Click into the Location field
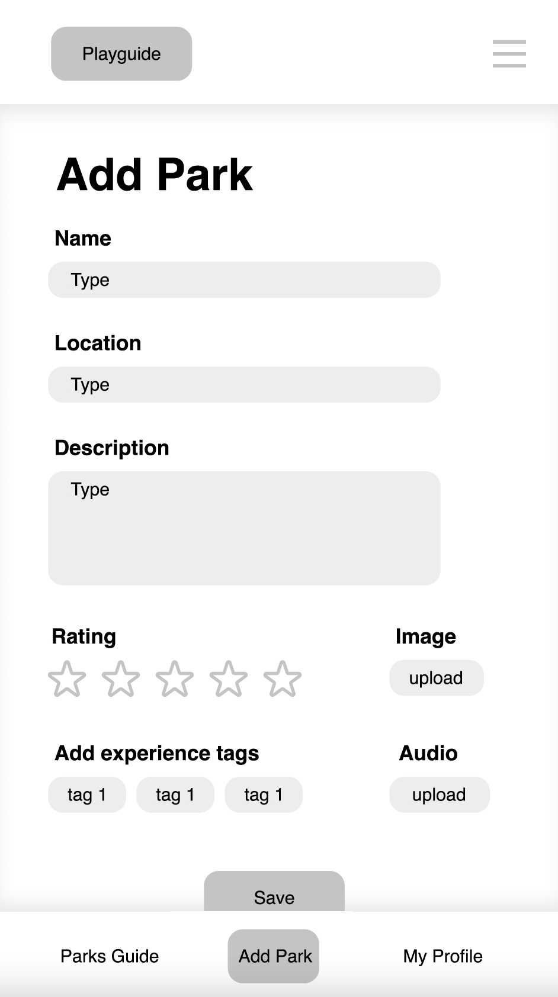 click(244, 385)
